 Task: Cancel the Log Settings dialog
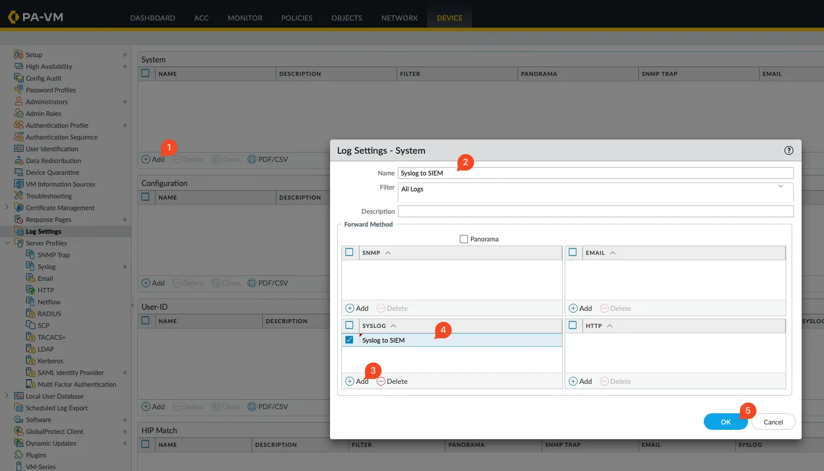(773, 422)
